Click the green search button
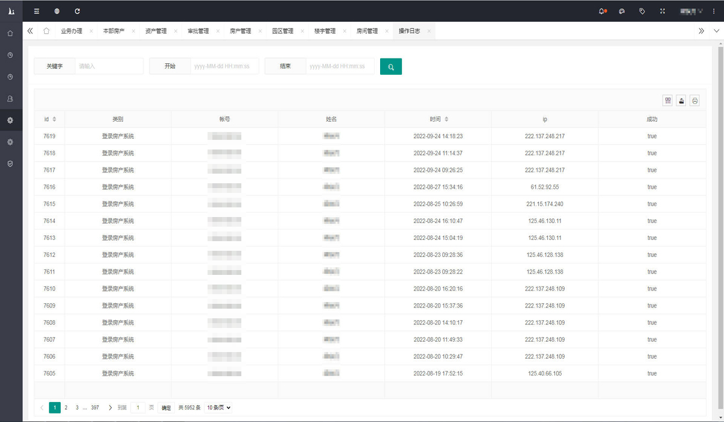 click(x=391, y=66)
